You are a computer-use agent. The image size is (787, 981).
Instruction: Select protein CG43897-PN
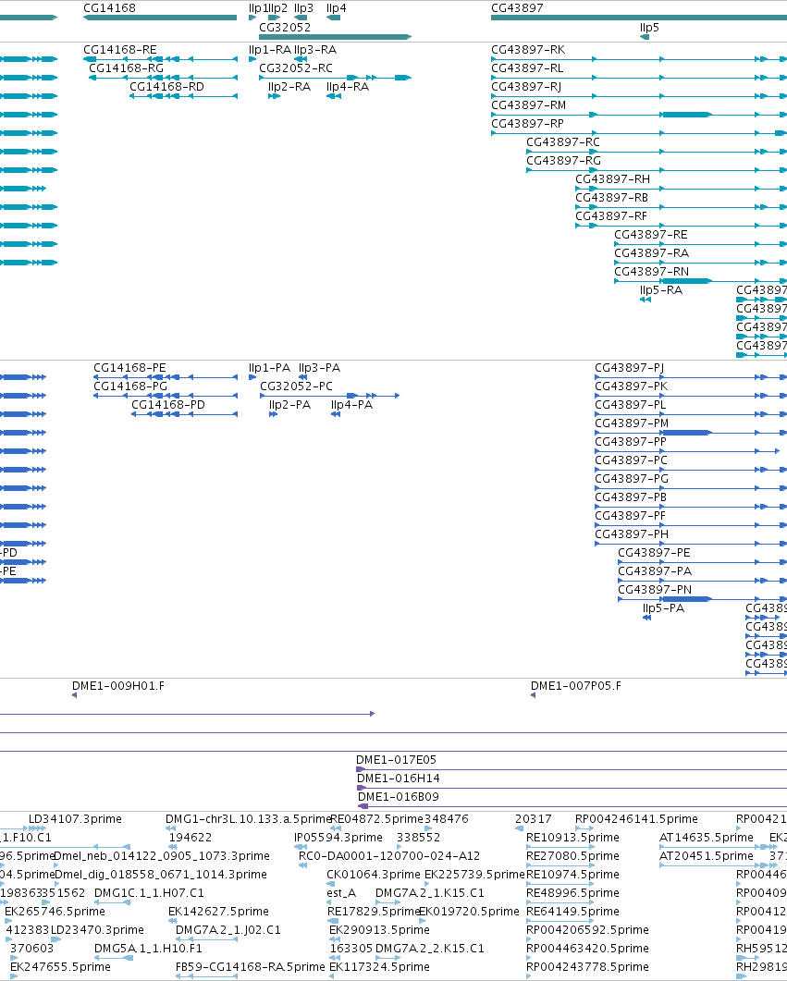click(655, 590)
